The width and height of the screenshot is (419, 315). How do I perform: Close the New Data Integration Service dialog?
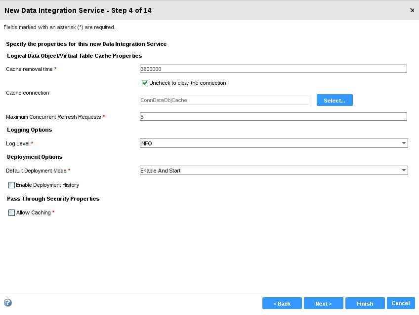tap(412, 10)
